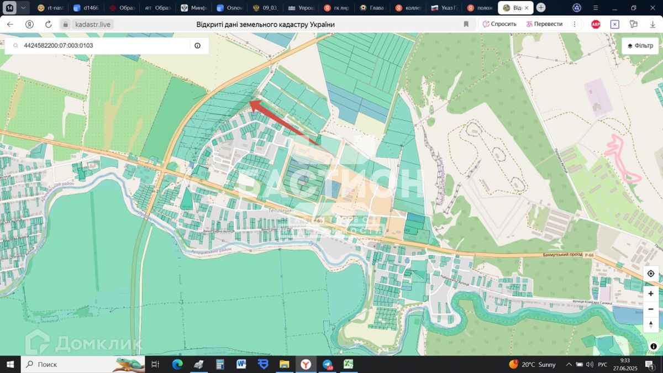
Task: Switch to the Указ browser tab
Action: (445, 8)
